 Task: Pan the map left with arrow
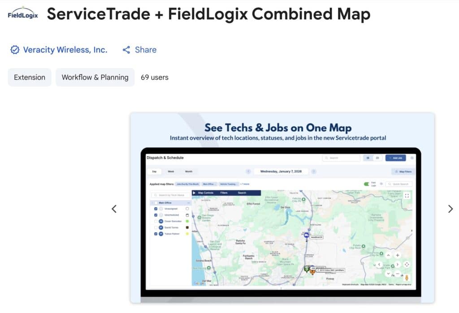pyautogui.click(x=379, y=265)
